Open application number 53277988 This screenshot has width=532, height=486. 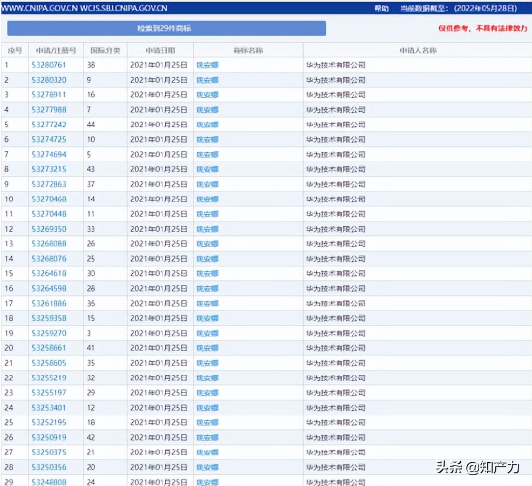pos(49,110)
